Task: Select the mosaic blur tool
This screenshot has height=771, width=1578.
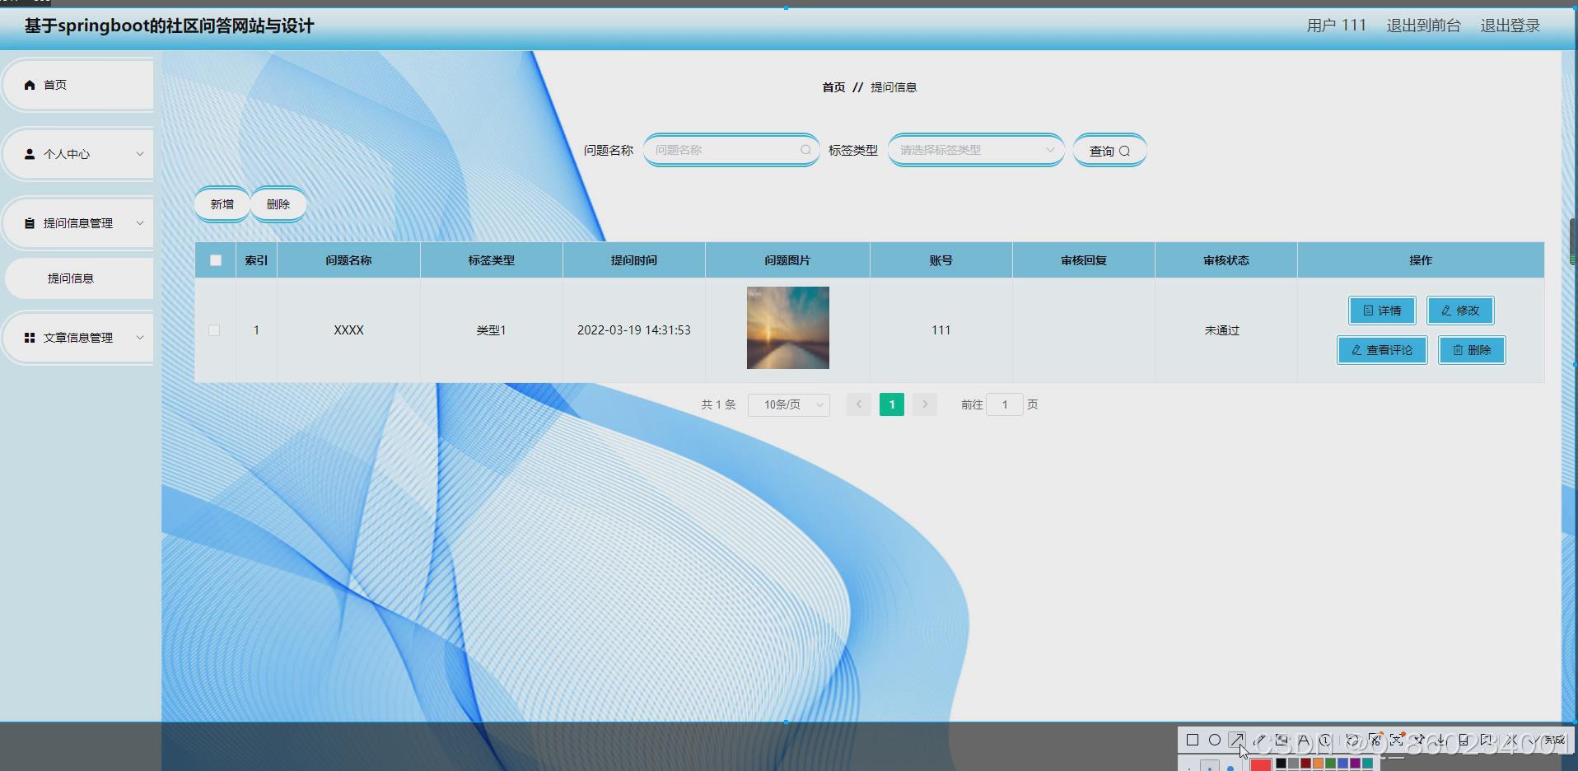Action: (x=1281, y=740)
